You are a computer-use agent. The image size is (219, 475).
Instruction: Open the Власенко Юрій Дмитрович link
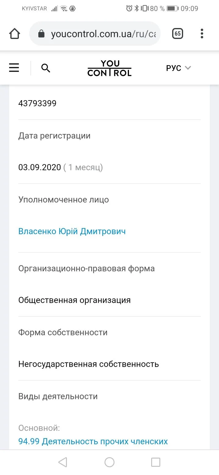72,231
